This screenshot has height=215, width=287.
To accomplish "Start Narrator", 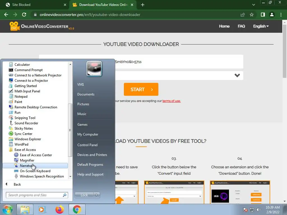I will 35,165.
